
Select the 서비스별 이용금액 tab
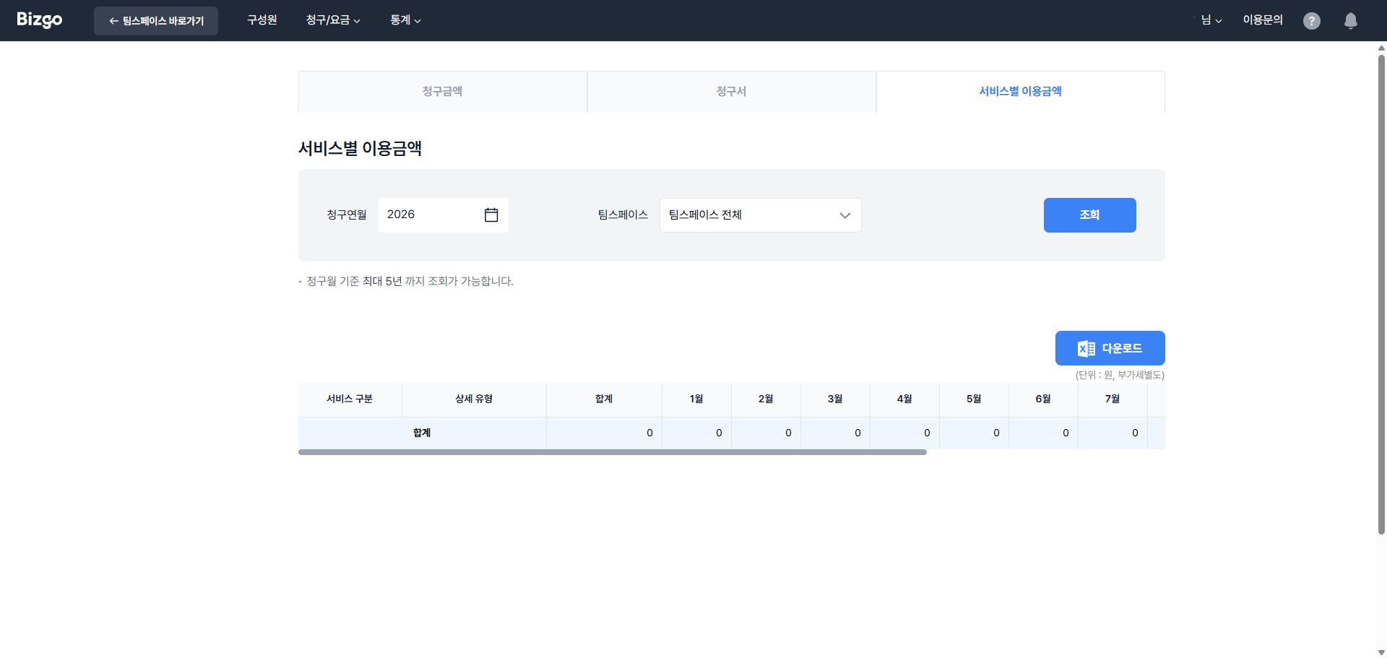coord(1020,92)
